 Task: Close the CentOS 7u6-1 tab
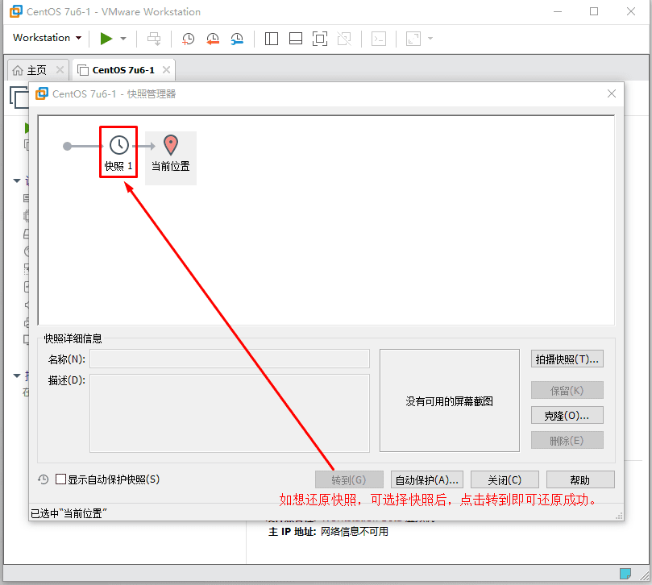click(166, 70)
